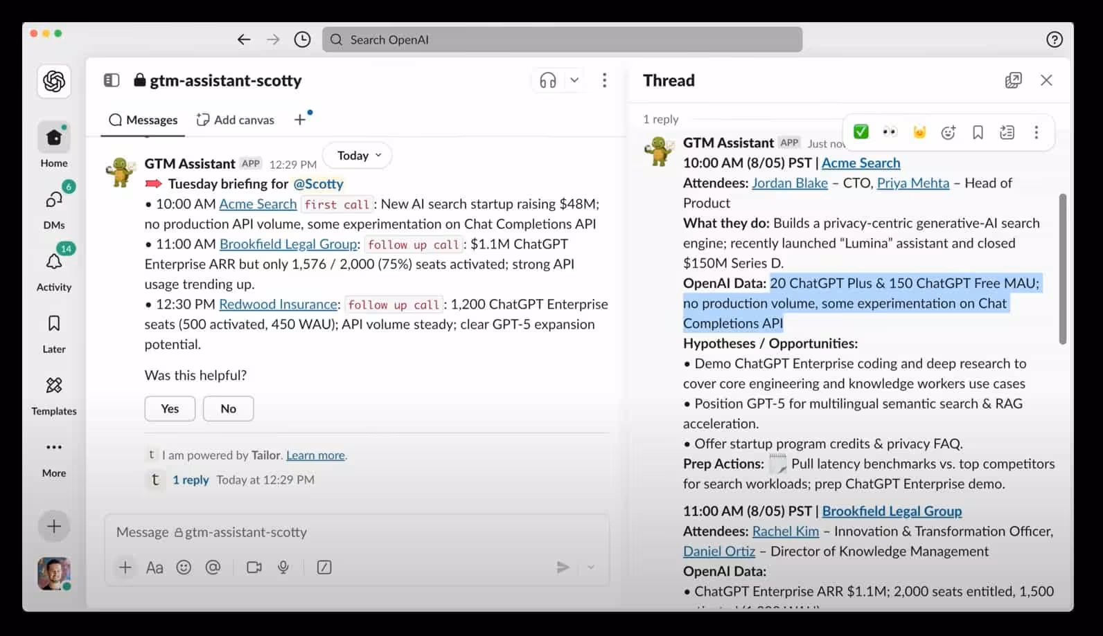Viewport: 1103px width, 636px height.
Task: Click GTM Assistant avatar in thread
Action: 659,151
